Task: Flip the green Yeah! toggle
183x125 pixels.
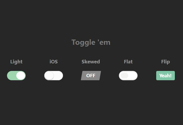Action: pos(166,76)
